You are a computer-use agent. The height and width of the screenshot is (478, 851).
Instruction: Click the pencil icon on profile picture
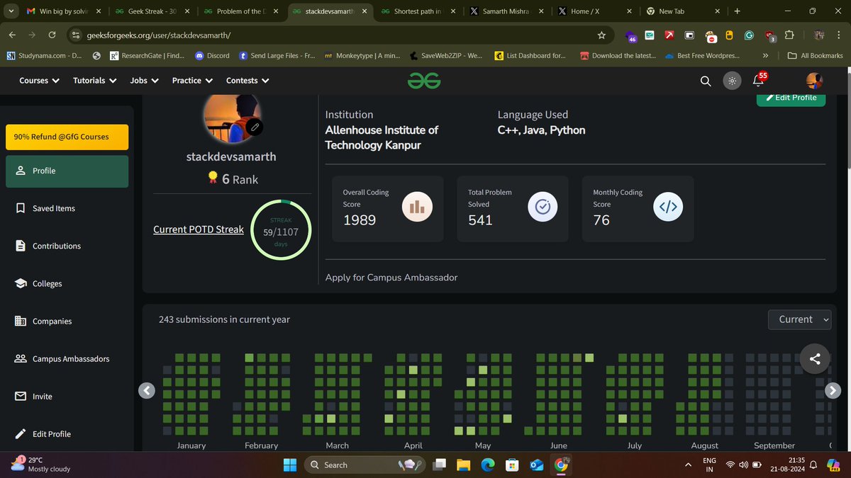click(255, 127)
